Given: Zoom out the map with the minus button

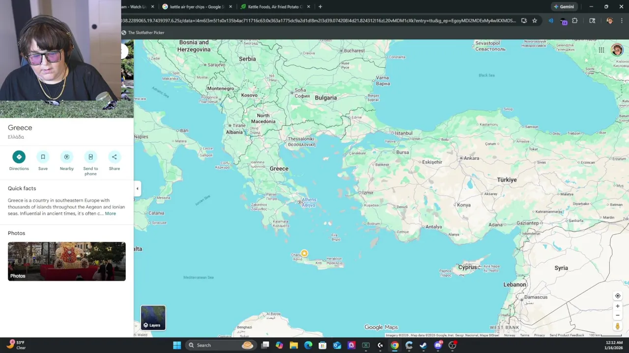Looking at the screenshot, I should [618, 315].
